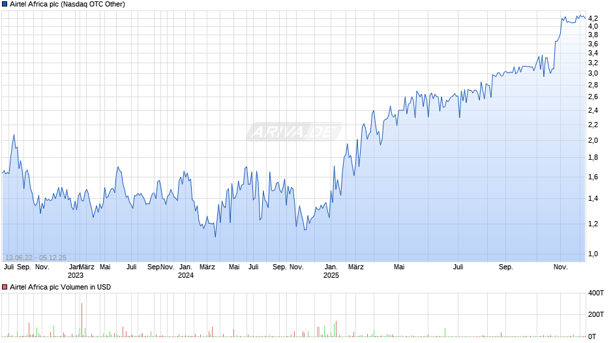
Task: Click the 'März' label in the 2025 section
Action: pyautogui.click(x=356, y=267)
